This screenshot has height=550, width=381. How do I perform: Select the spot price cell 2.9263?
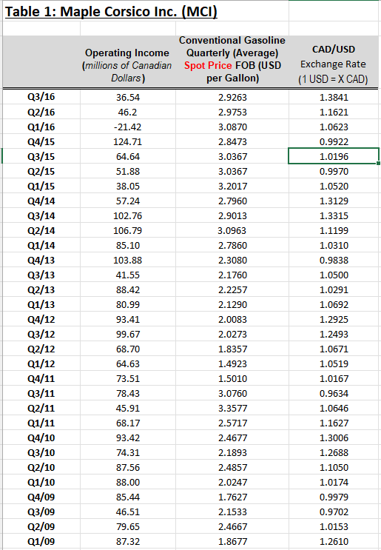[x=232, y=97]
